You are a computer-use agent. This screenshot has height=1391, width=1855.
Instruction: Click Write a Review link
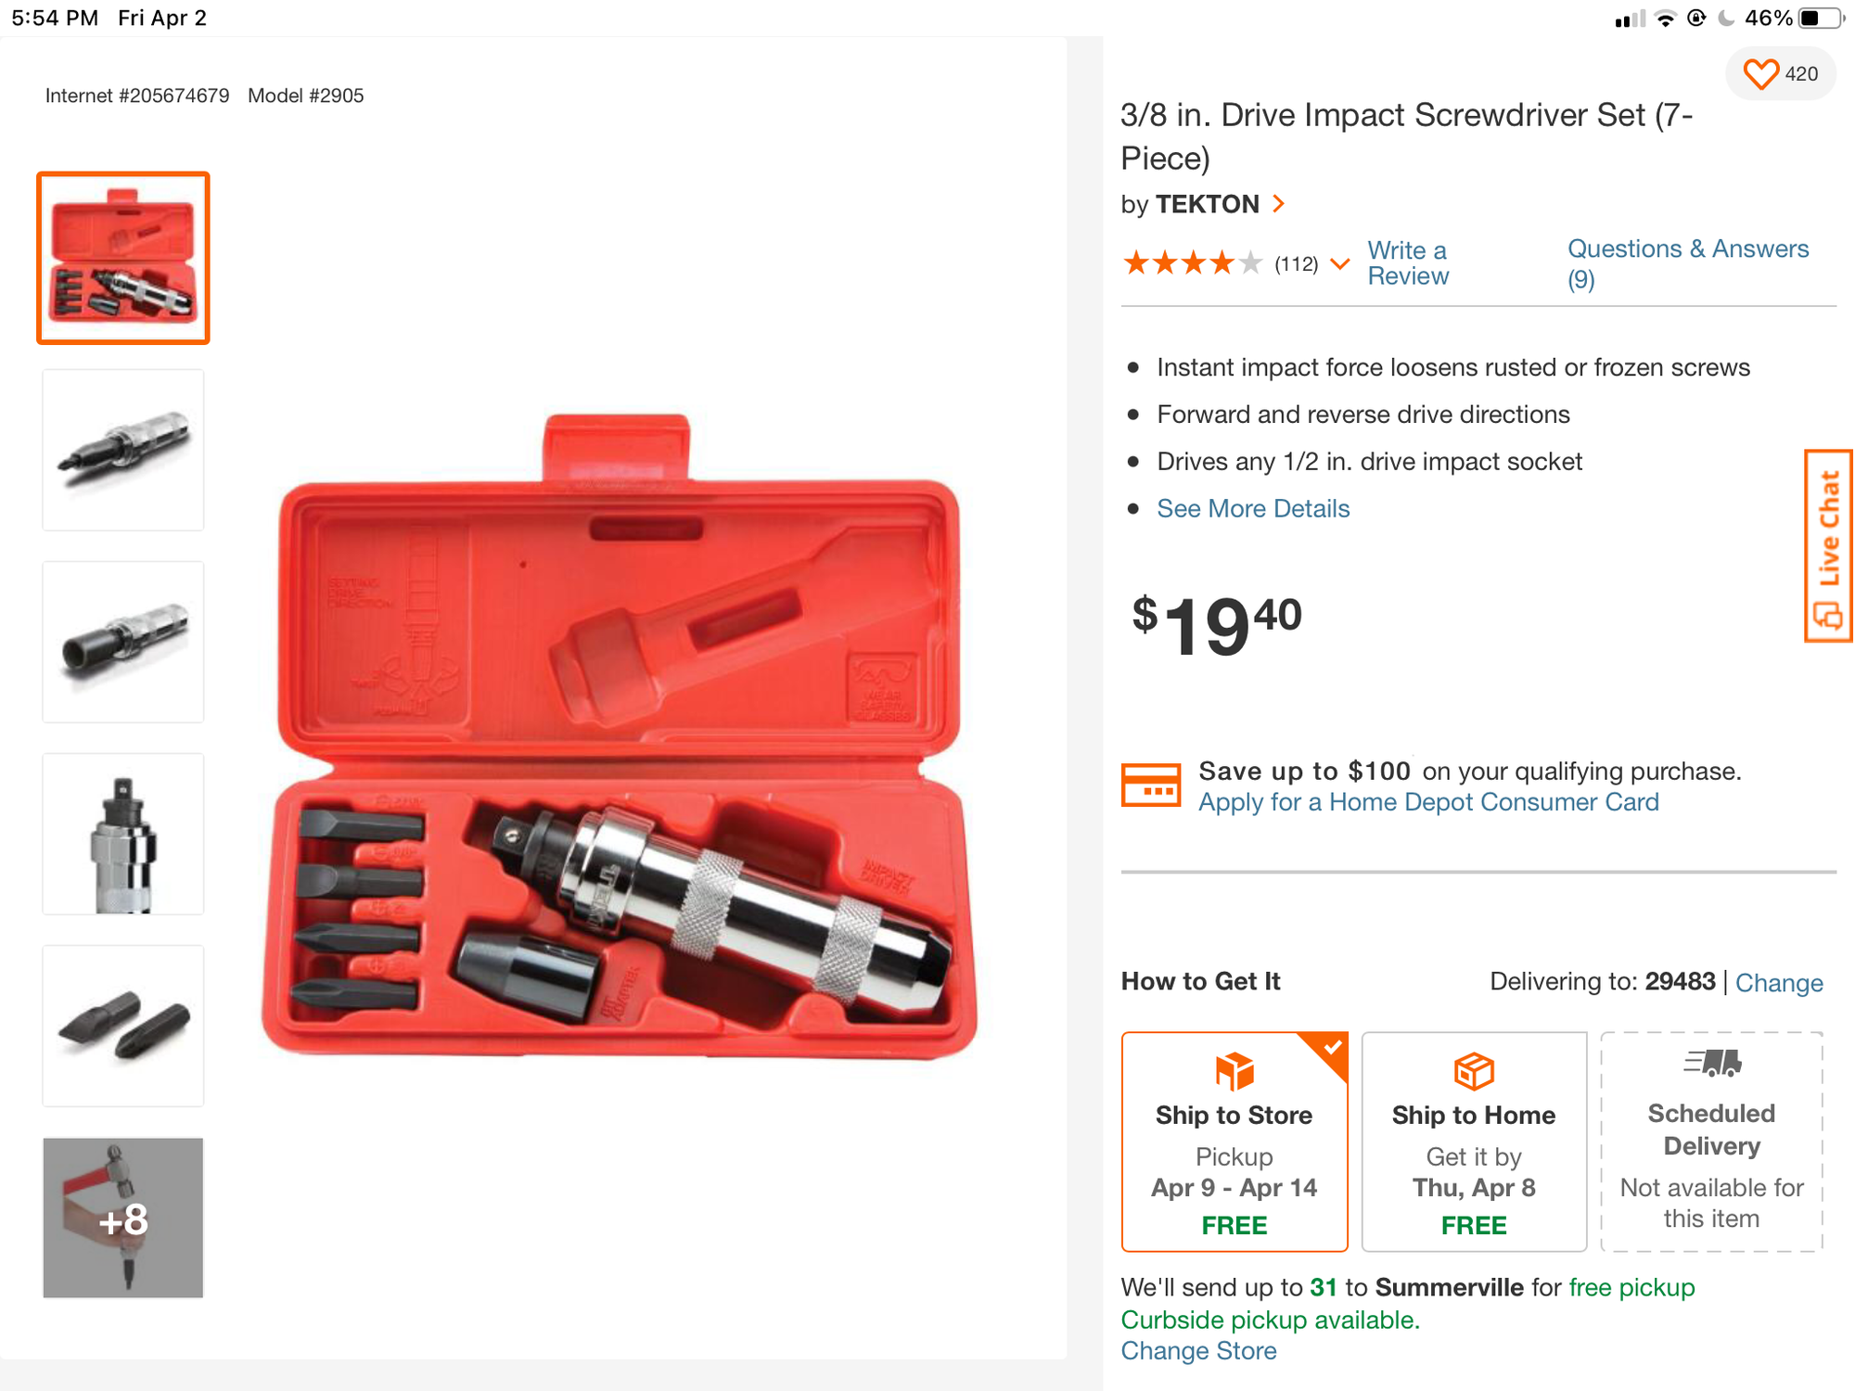[x=1407, y=263]
